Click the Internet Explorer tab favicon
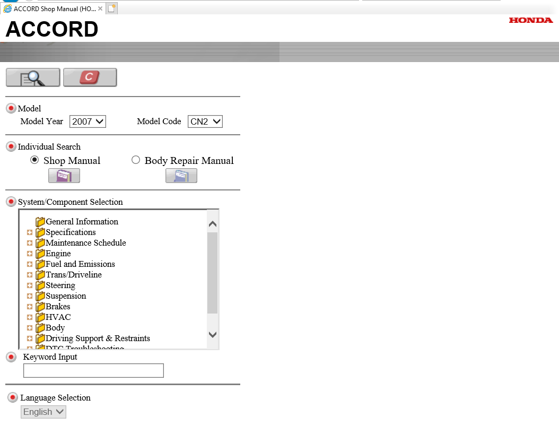Viewport: 559px width, 426px height. (7, 8)
